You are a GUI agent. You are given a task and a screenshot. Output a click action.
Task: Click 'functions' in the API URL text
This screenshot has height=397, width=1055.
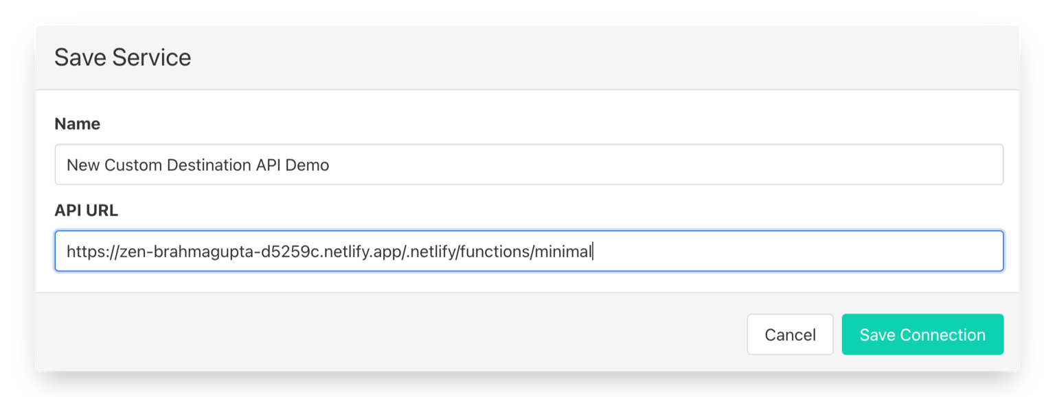coord(495,252)
